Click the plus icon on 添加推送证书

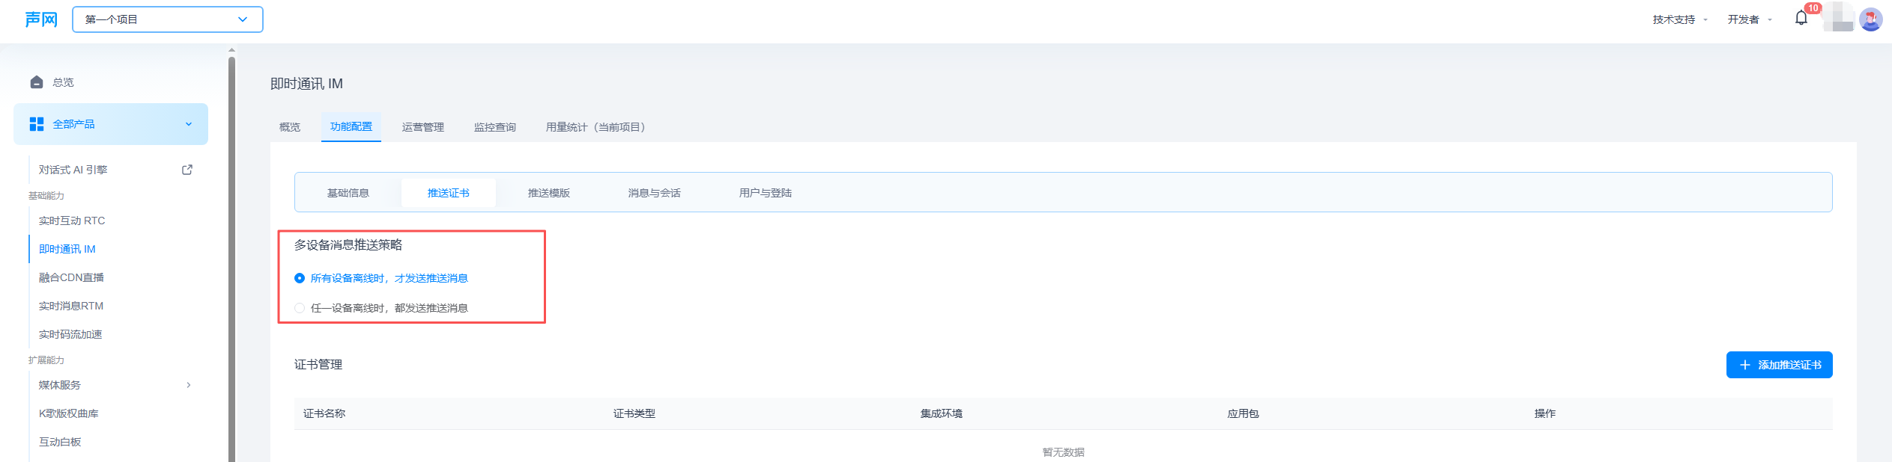pos(1744,365)
